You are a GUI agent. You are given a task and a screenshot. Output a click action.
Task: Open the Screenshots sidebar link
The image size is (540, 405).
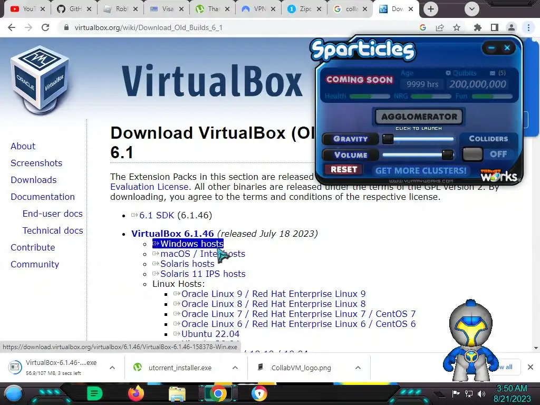click(36, 163)
